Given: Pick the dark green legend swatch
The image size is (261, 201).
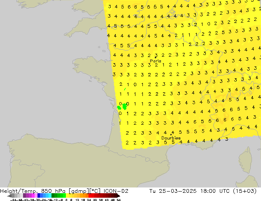Looking at the screenshot, I should tap(53, 196).
